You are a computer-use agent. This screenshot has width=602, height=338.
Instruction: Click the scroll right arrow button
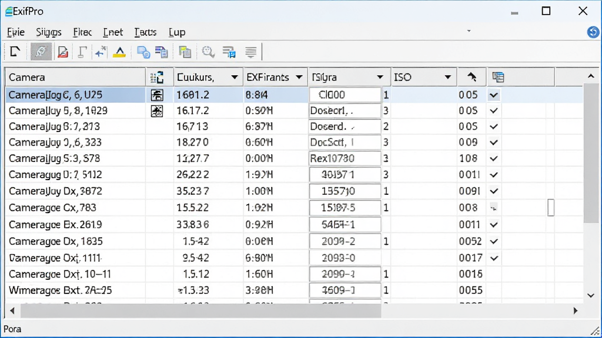[x=575, y=311]
